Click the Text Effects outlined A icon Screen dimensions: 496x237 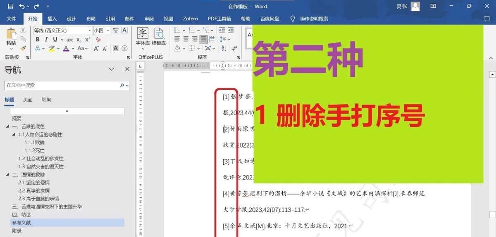(x=38, y=48)
